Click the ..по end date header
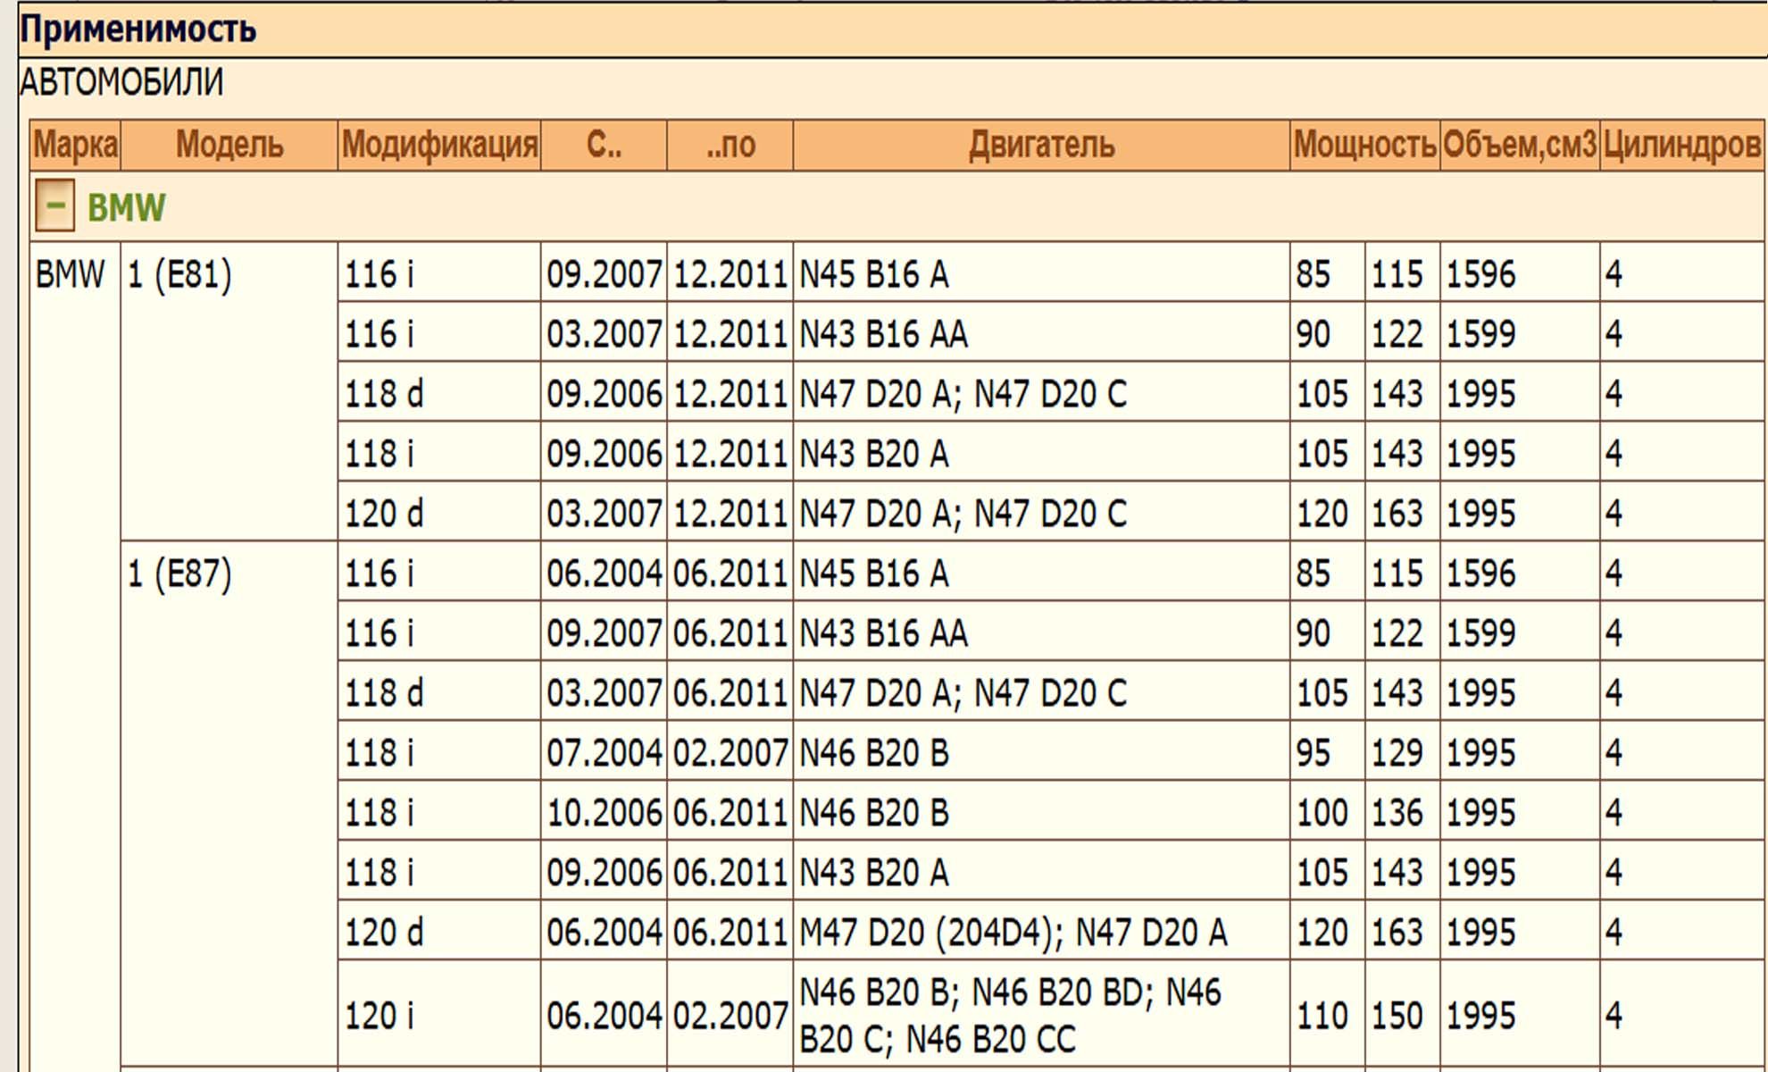The height and width of the screenshot is (1072, 1768). pyautogui.click(x=730, y=145)
